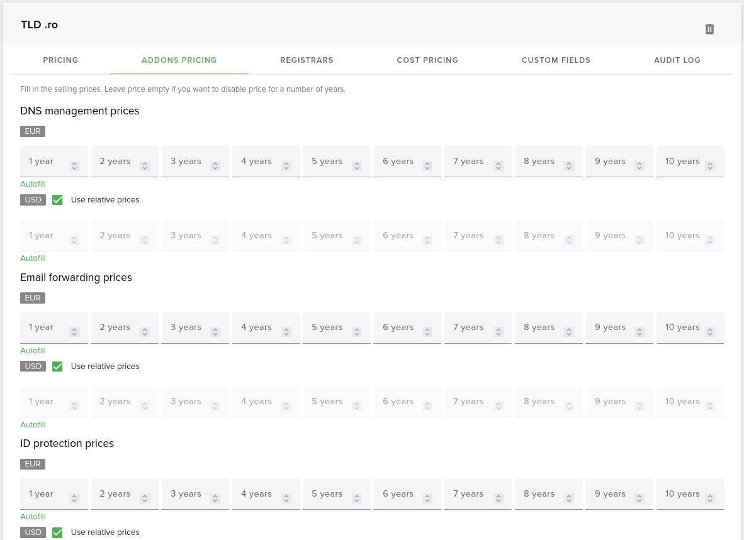Screen dimensions: 744x540
Task: Increase DNS management 1 year EUR price stepper
Action: tap(74, 163)
